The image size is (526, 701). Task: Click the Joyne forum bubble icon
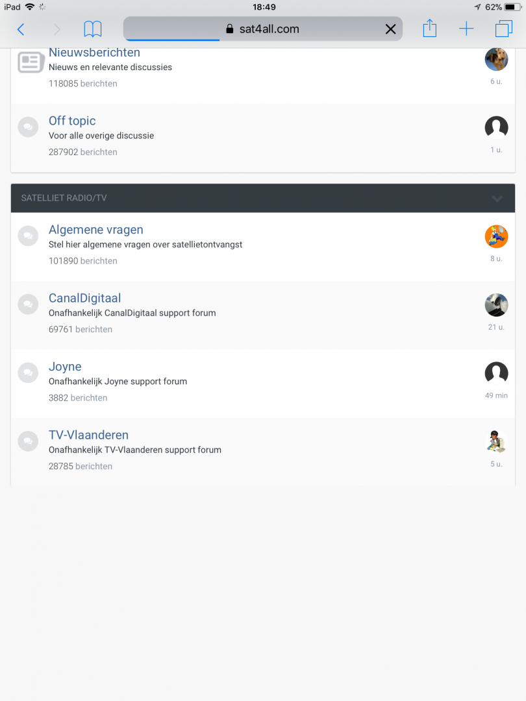[x=28, y=373]
